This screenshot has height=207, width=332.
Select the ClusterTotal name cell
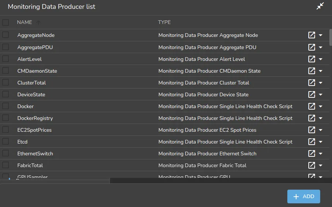point(31,83)
